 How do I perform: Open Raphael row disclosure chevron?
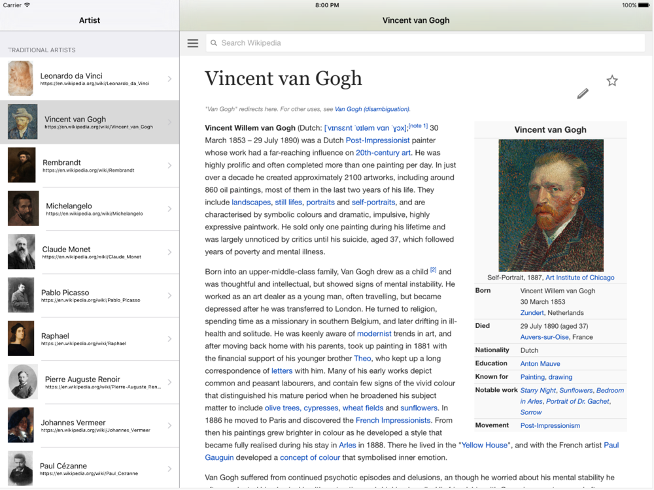coord(170,338)
